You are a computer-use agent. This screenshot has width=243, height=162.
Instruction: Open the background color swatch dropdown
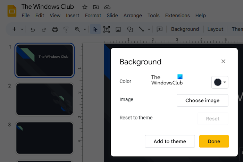point(220,82)
